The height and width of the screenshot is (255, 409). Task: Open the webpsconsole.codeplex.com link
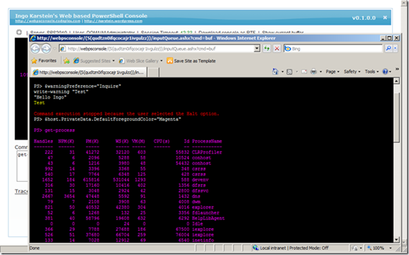point(49,21)
